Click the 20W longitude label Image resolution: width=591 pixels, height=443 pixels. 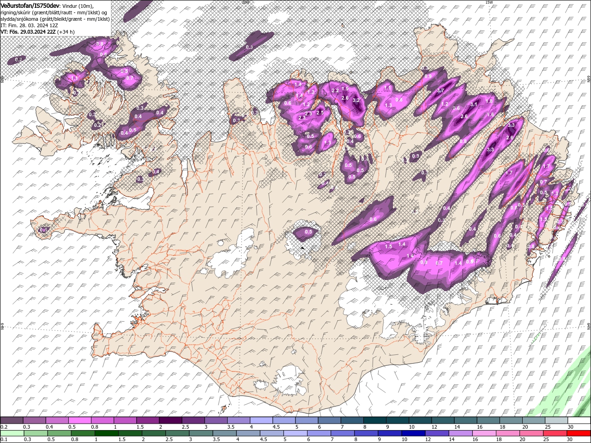click(245, 2)
